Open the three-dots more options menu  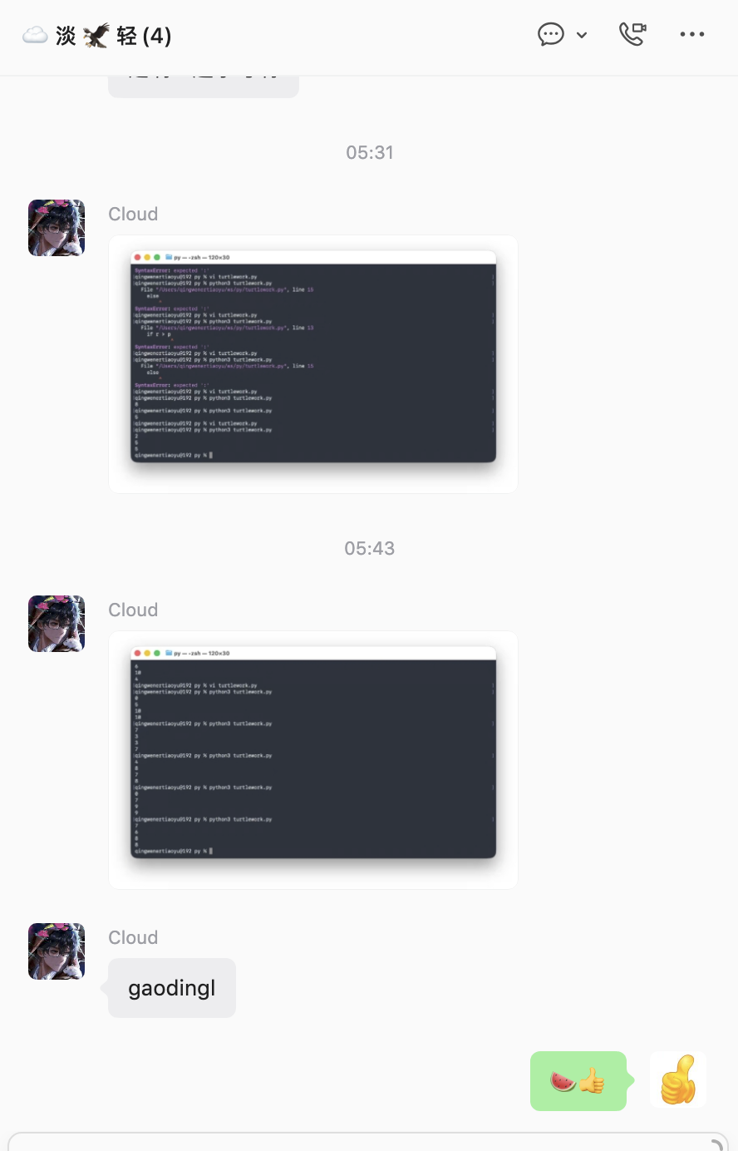[x=692, y=34]
